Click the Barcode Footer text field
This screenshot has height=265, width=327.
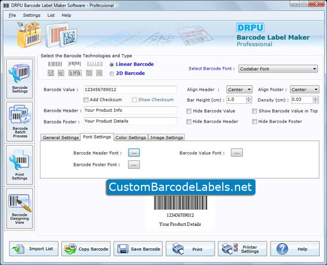pos(130,121)
